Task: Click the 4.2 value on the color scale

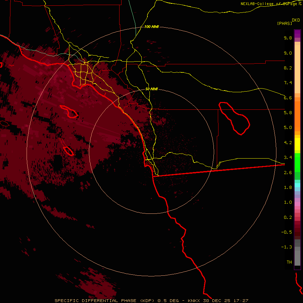Action: (288, 143)
